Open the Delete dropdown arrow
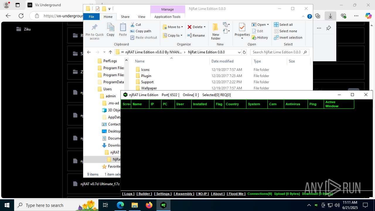 [204, 27]
